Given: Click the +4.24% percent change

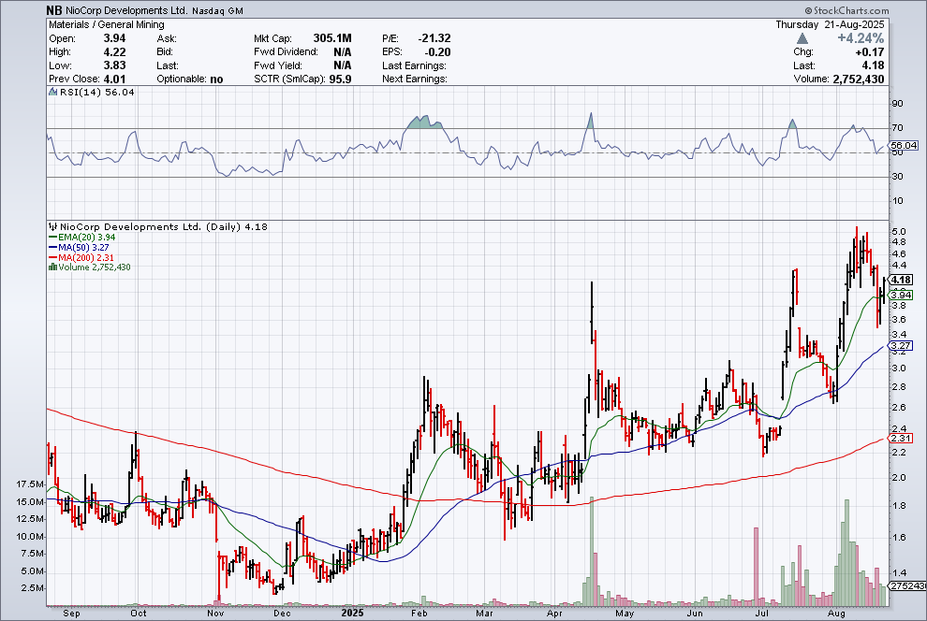Looking at the screenshot, I should [x=861, y=38].
